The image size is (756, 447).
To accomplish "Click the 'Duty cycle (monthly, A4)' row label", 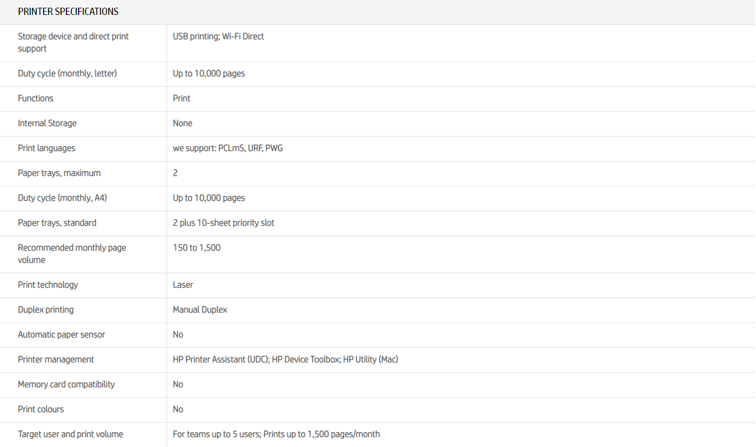I will click(x=62, y=198).
